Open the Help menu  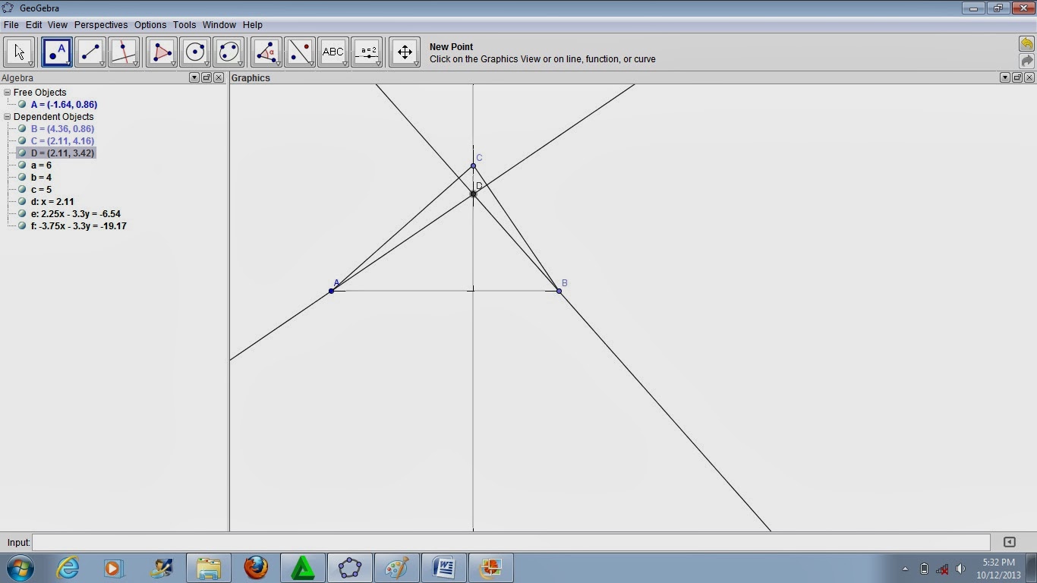pos(252,25)
